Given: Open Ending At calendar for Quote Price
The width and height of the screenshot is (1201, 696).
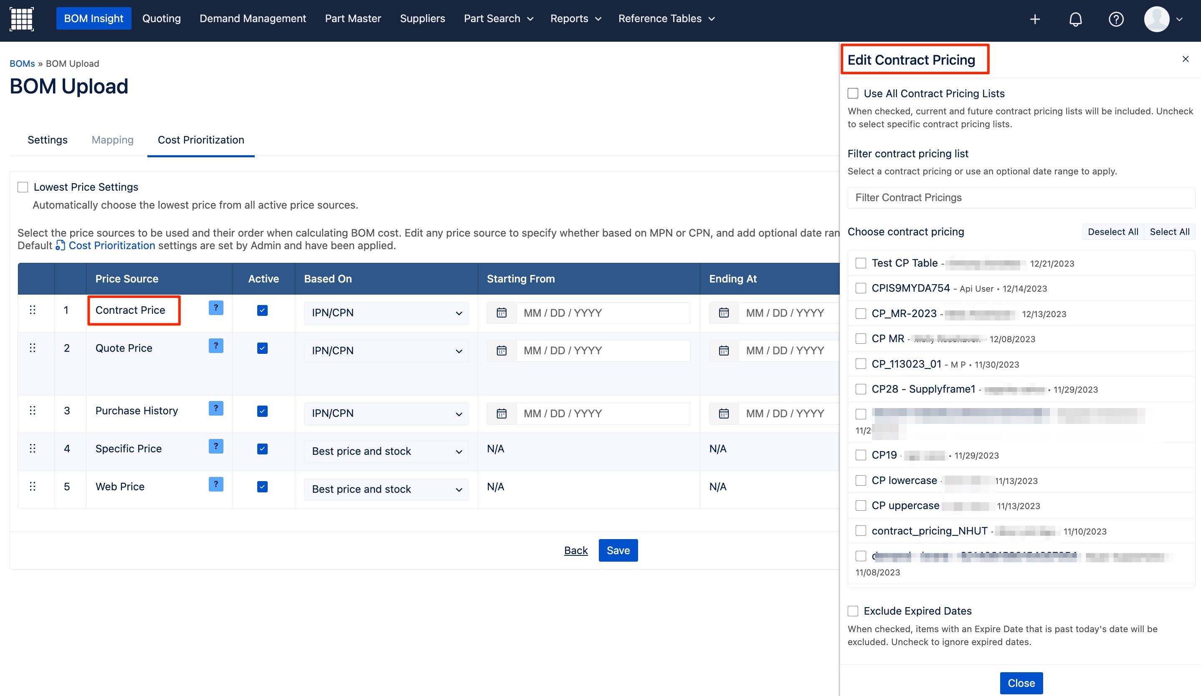Looking at the screenshot, I should pos(723,351).
